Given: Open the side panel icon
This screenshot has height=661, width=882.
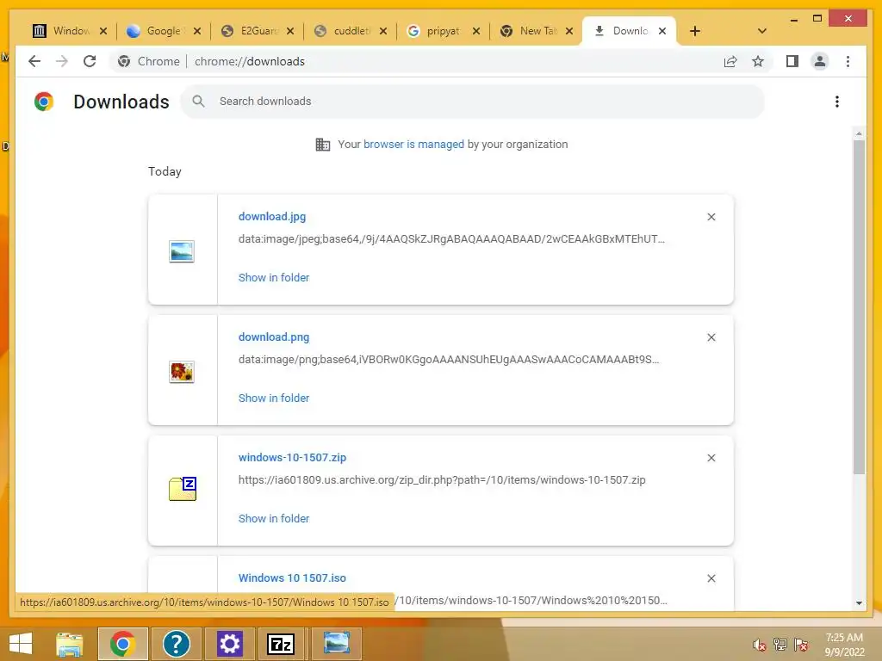Looking at the screenshot, I should pos(792,61).
